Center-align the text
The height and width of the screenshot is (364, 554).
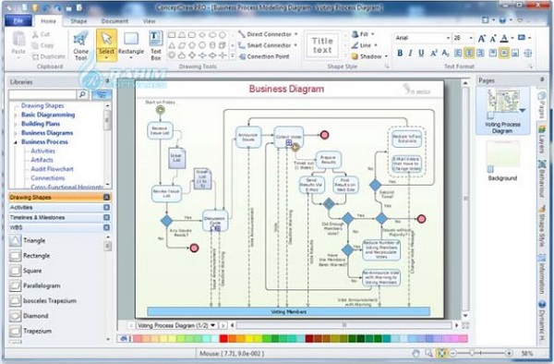coord(469,53)
